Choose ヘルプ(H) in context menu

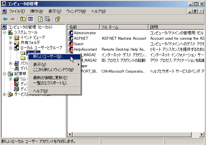click(x=54, y=91)
